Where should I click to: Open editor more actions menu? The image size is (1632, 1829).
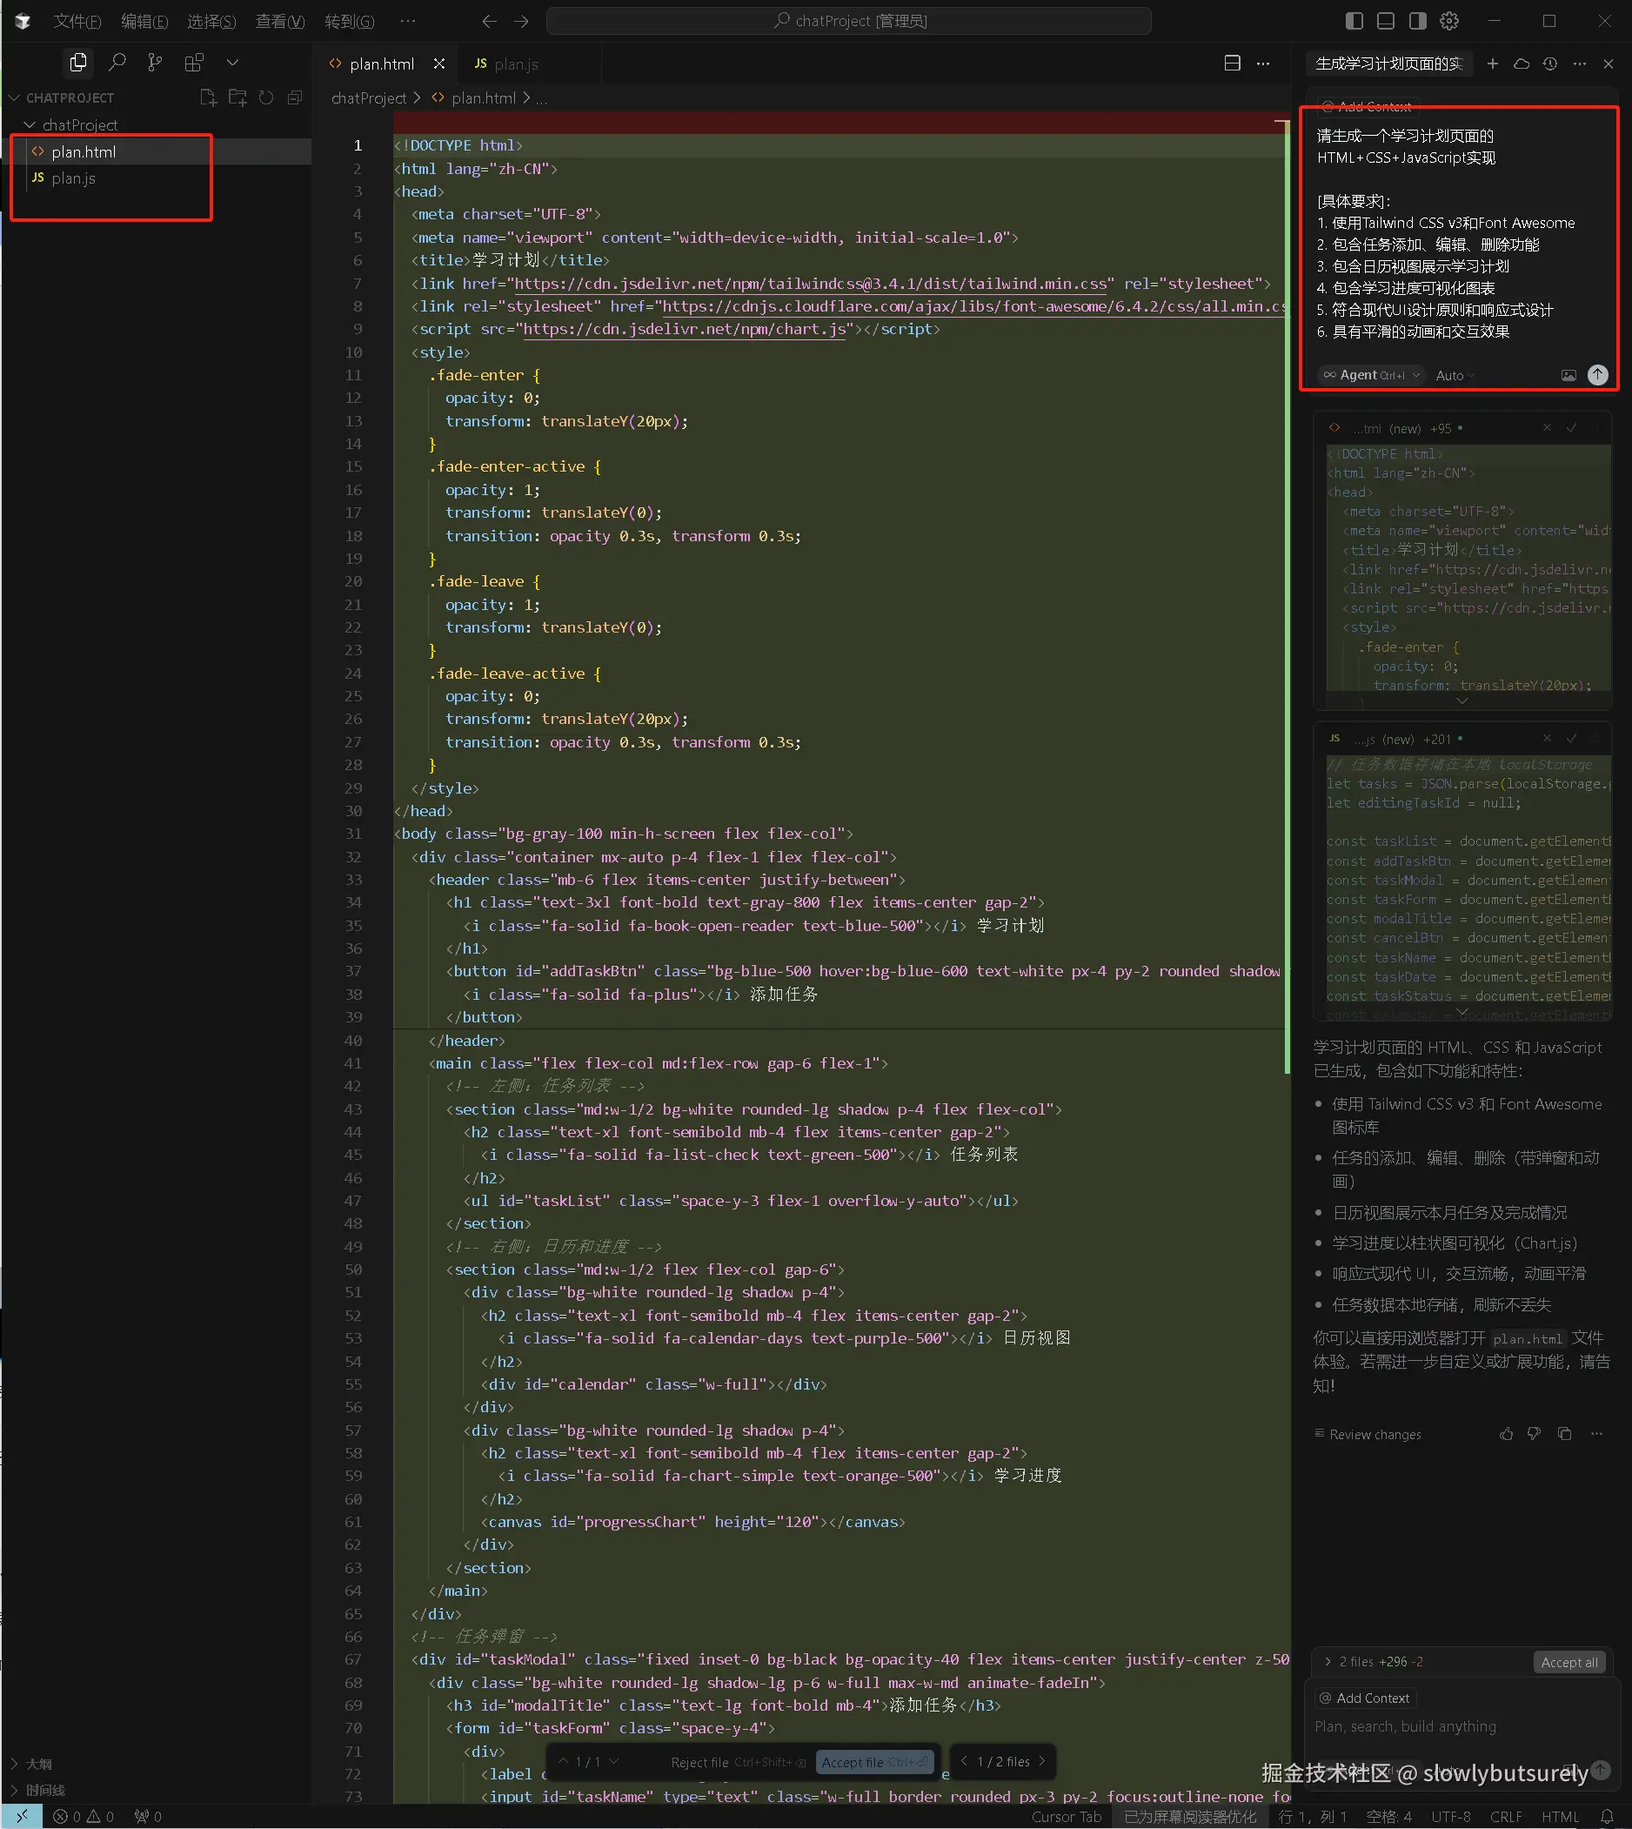pyautogui.click(x=1262, y=63)
